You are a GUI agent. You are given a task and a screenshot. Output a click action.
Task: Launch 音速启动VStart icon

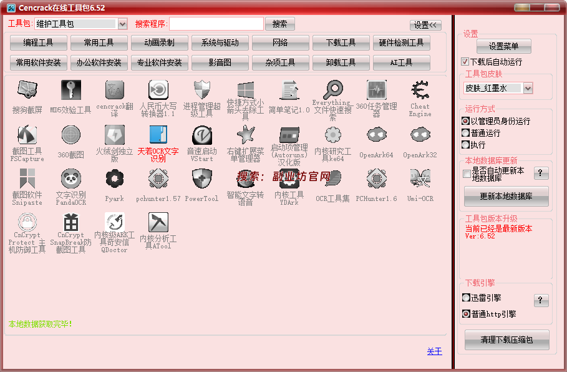201,135
